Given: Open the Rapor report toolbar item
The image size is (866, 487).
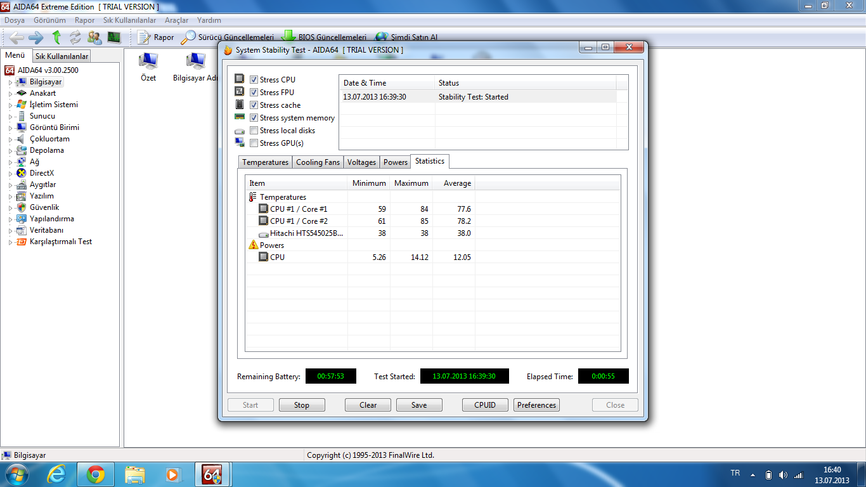Looking at the screenshot, I should click(155, 37).
